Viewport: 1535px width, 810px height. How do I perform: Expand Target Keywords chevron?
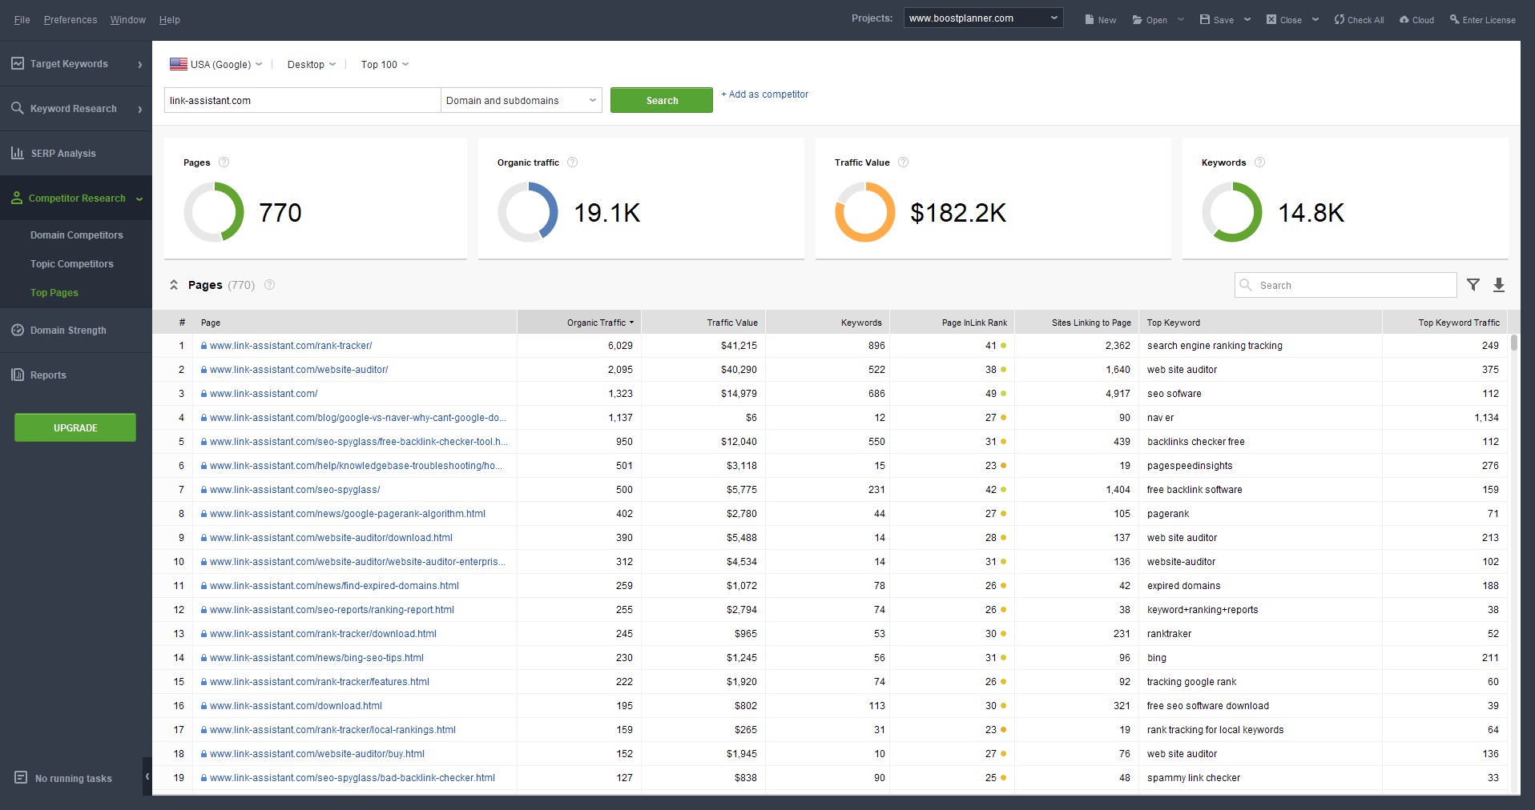tap(140, 64)
